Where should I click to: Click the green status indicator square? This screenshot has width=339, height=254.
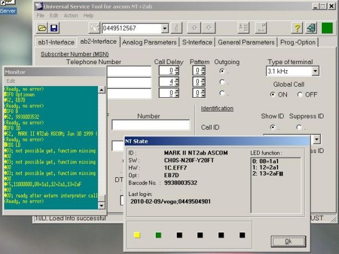[x=327, y=28]
